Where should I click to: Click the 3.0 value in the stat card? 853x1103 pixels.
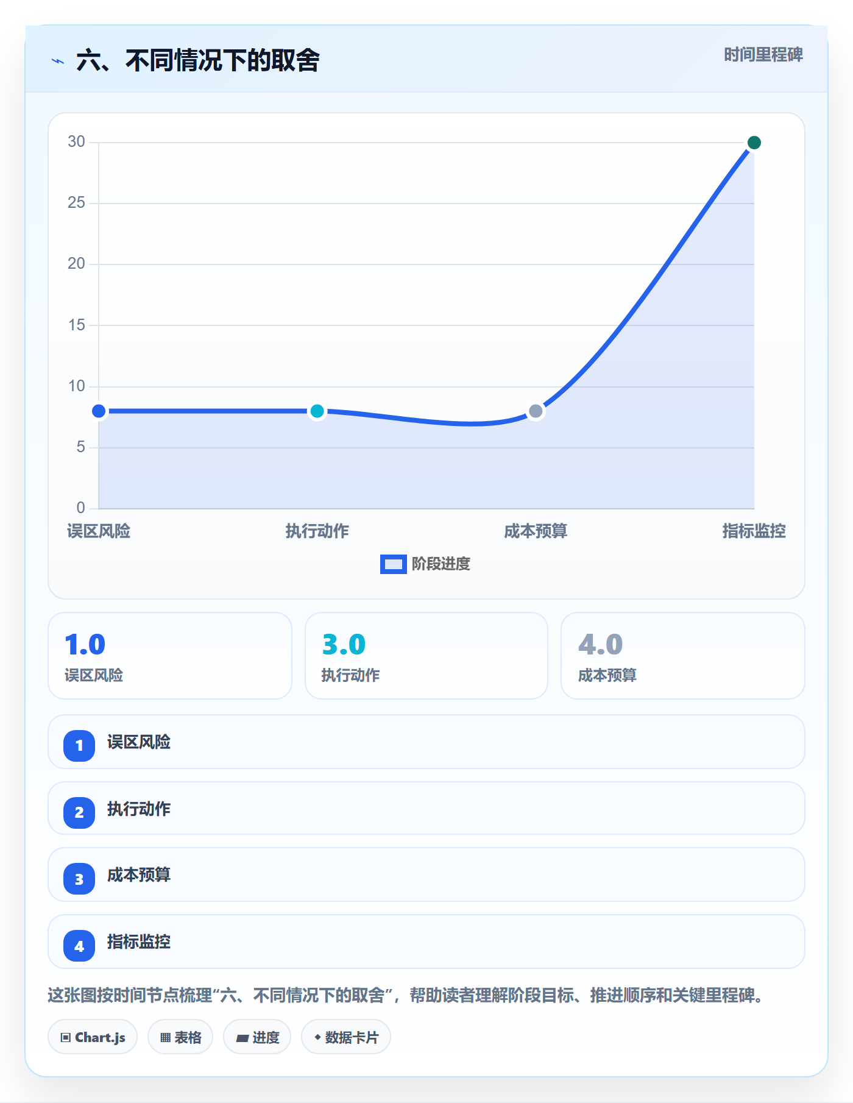click(344, 644)
